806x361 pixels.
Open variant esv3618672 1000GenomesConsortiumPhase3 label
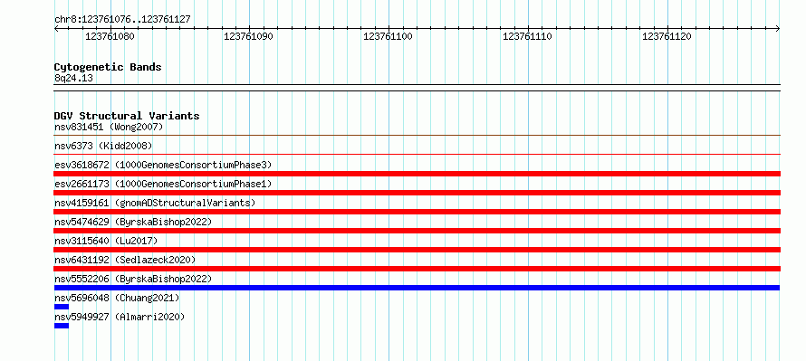click(x=163, y=165)
